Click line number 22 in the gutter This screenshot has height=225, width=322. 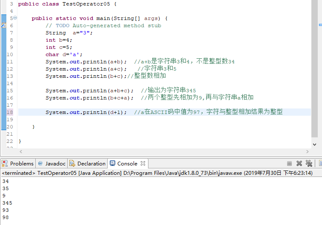tap(10, 141)
